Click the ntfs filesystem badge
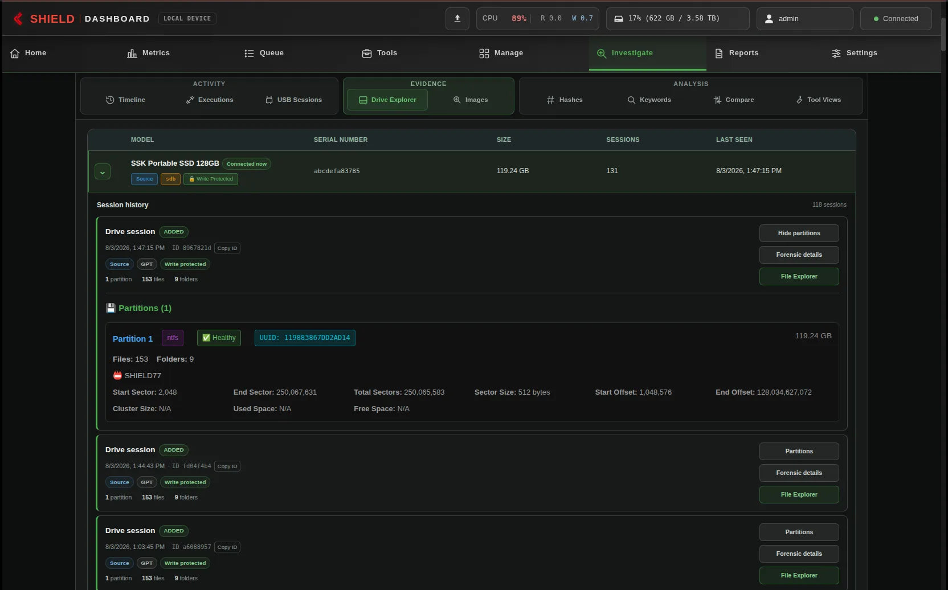This screenshot has height=590, width=948. coord(173,338)
